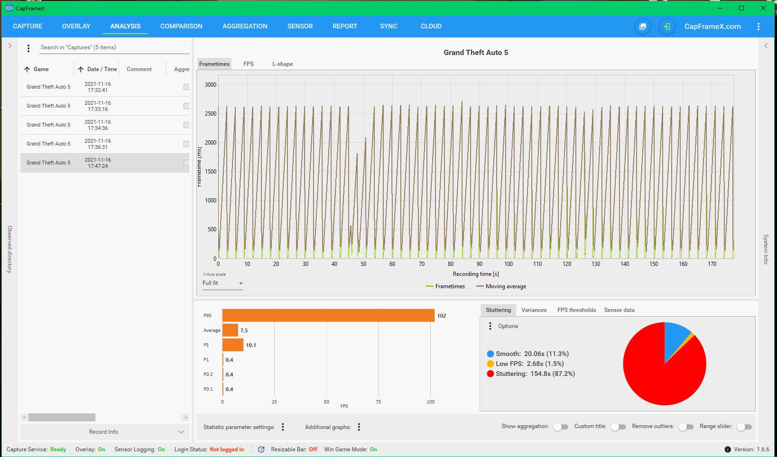This screenshot has width=777, height=457.
Task: Select the SENSOR tab
Action: [x=300, y=26]
